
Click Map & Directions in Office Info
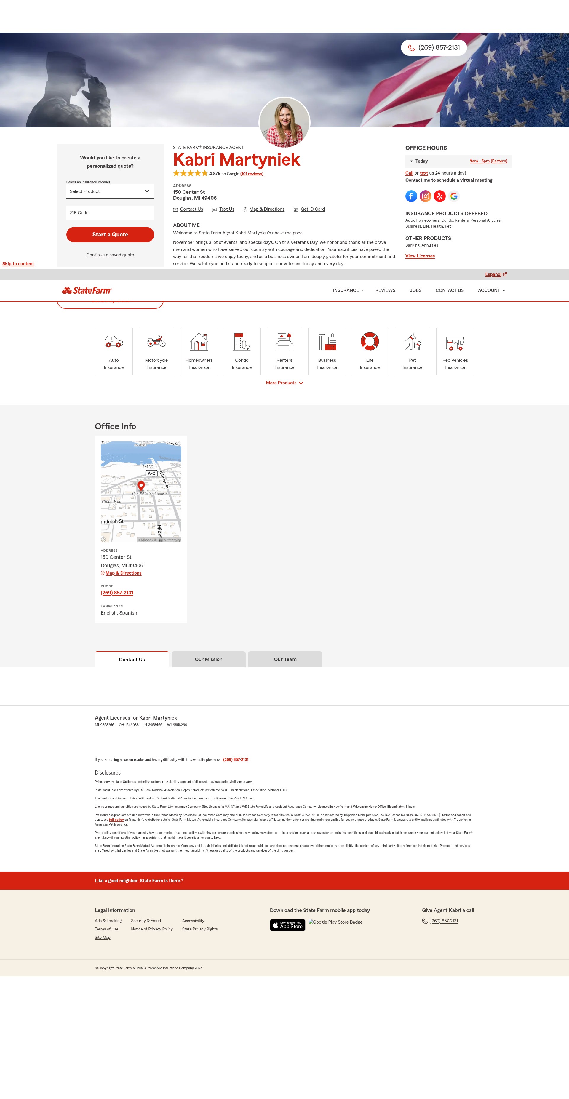click(123, 573)
